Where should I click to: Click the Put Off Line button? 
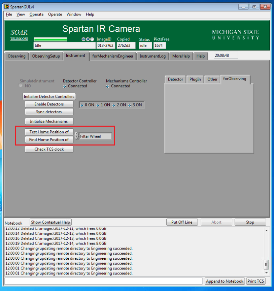pyautogui.click(x=182, y=222)
